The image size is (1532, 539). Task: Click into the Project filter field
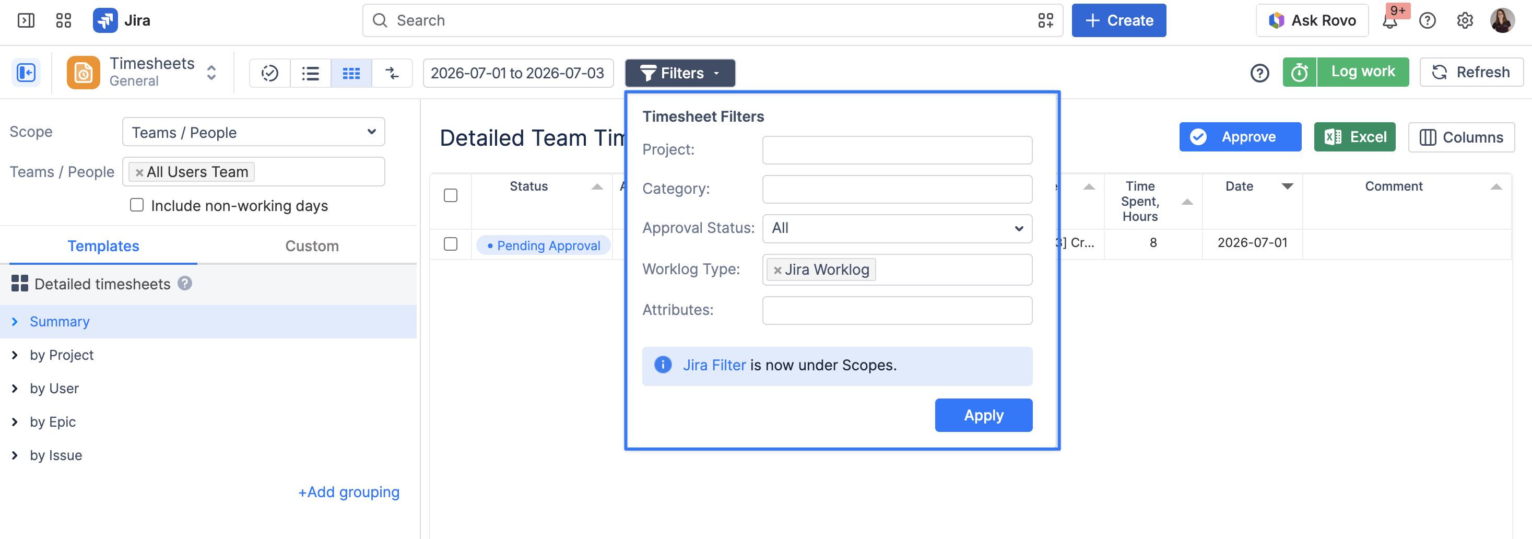[897, 150]
